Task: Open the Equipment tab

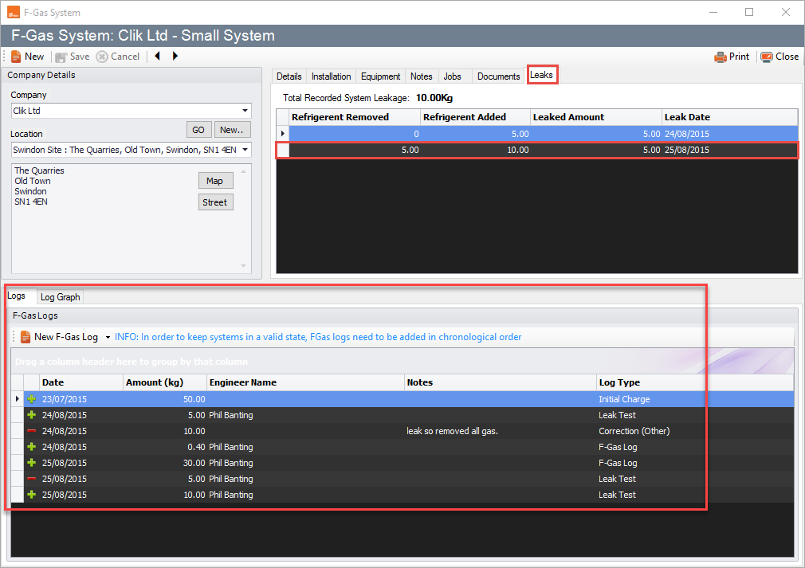Action: (x=380, y=76)
